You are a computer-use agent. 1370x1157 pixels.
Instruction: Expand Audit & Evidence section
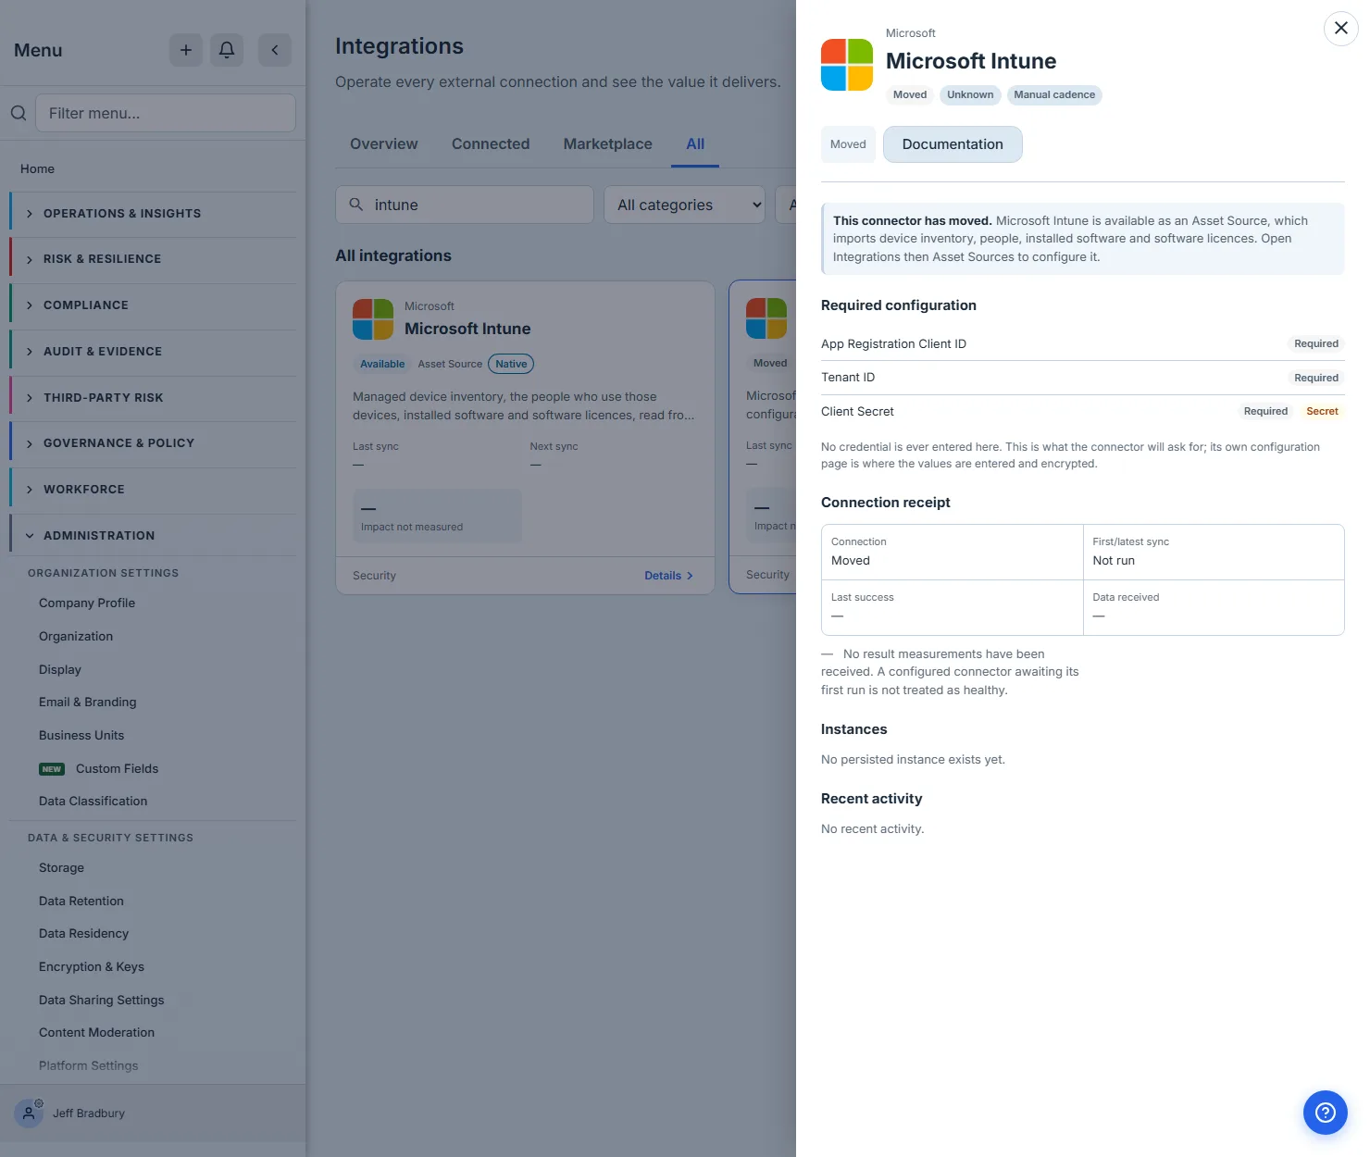154,352
